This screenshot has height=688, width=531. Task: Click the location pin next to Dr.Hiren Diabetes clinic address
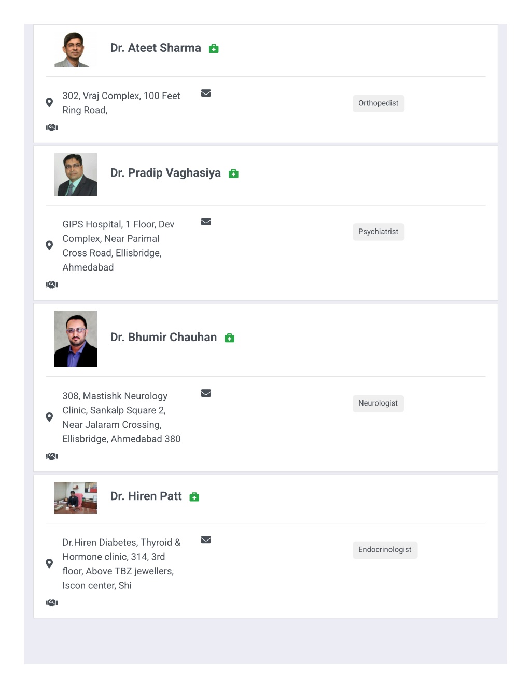49,563
